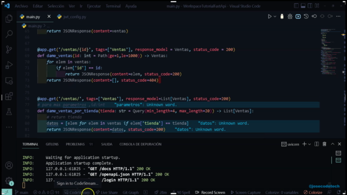Maximize the panel with up chevron
The height and width of the screenshot is (195, 347).
332,144
